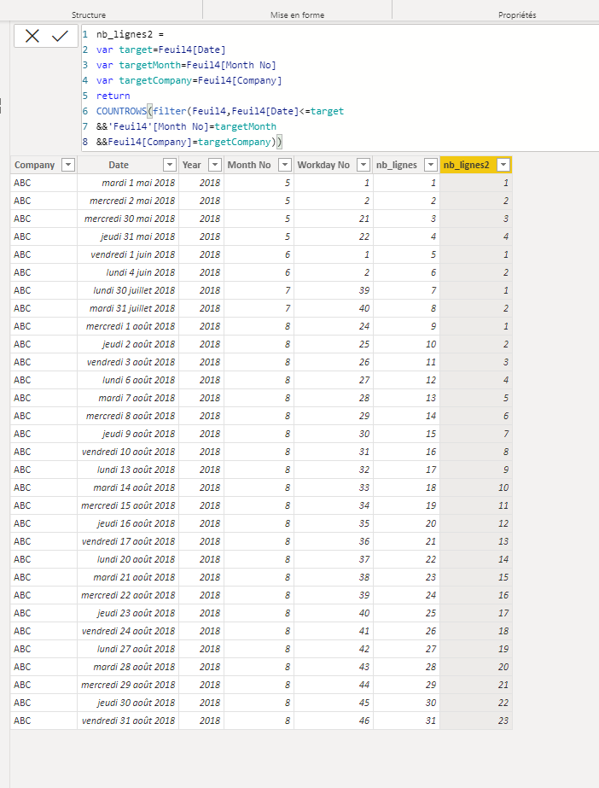
Task: Select date cell 'jeudi 30 août 2018'
Action: [128, 703]
